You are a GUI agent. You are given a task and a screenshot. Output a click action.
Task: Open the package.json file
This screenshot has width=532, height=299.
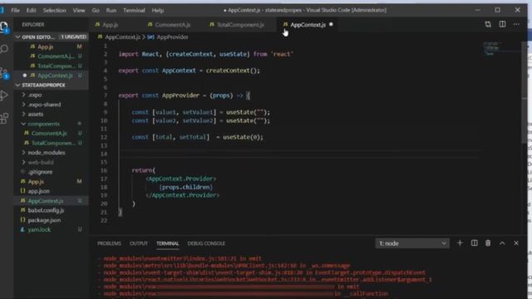[51, 220]
